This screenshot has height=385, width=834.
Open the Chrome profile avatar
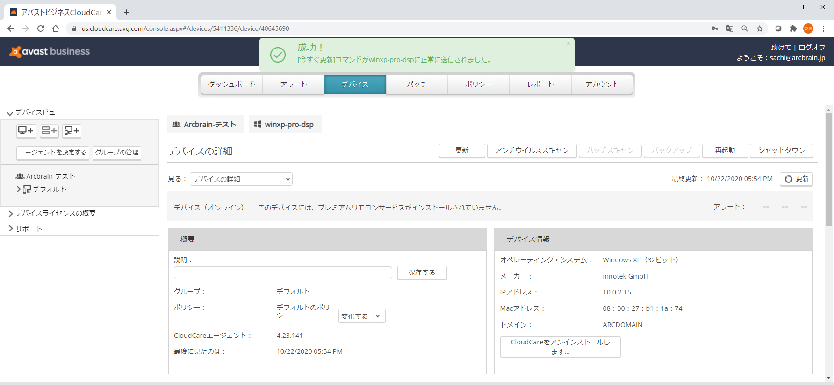[808, 28]
